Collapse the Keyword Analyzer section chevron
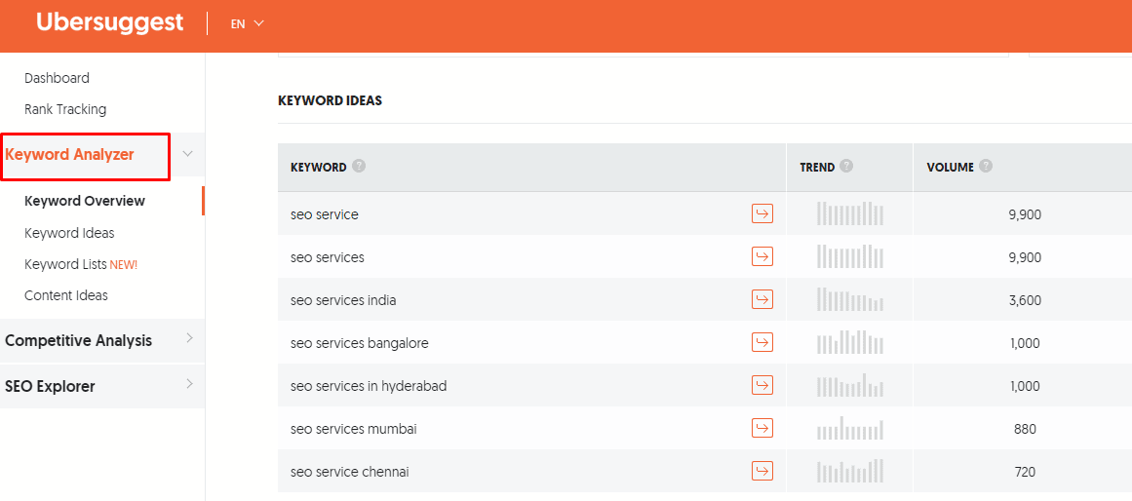The width and height of the screenshot is (1132, 501). coord(188,154)
